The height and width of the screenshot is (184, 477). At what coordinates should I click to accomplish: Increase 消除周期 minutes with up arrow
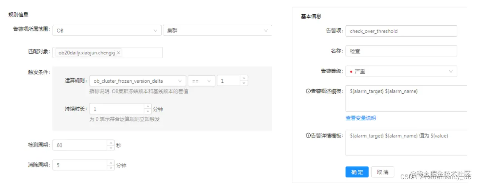[x=111, y=163]
